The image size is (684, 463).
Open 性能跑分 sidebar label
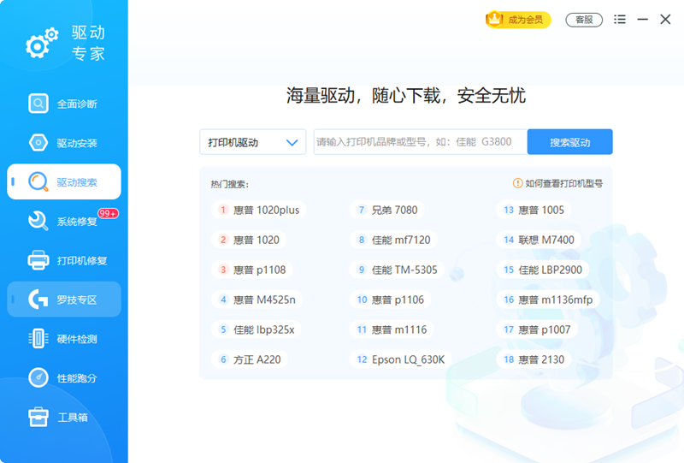(77, 378)
